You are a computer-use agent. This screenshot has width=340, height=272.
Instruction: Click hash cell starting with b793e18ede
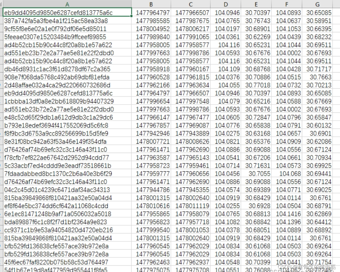click(x=67, y=125)
